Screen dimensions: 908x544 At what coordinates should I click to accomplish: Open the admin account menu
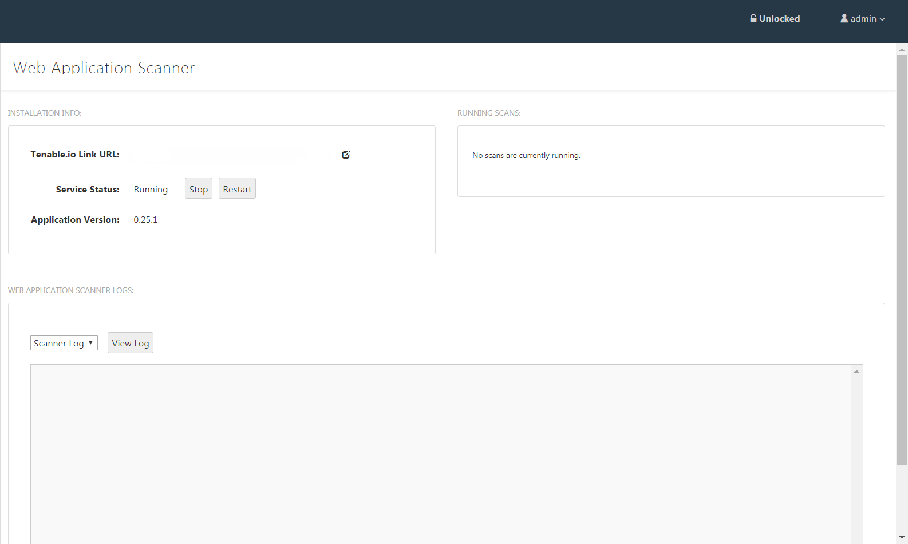click(x=863, y=18)
